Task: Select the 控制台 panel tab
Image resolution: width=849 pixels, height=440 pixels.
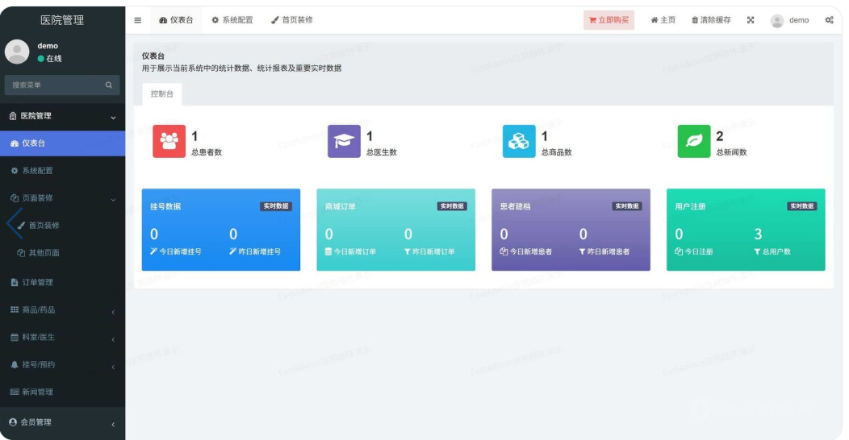Action: coord(162,94)
